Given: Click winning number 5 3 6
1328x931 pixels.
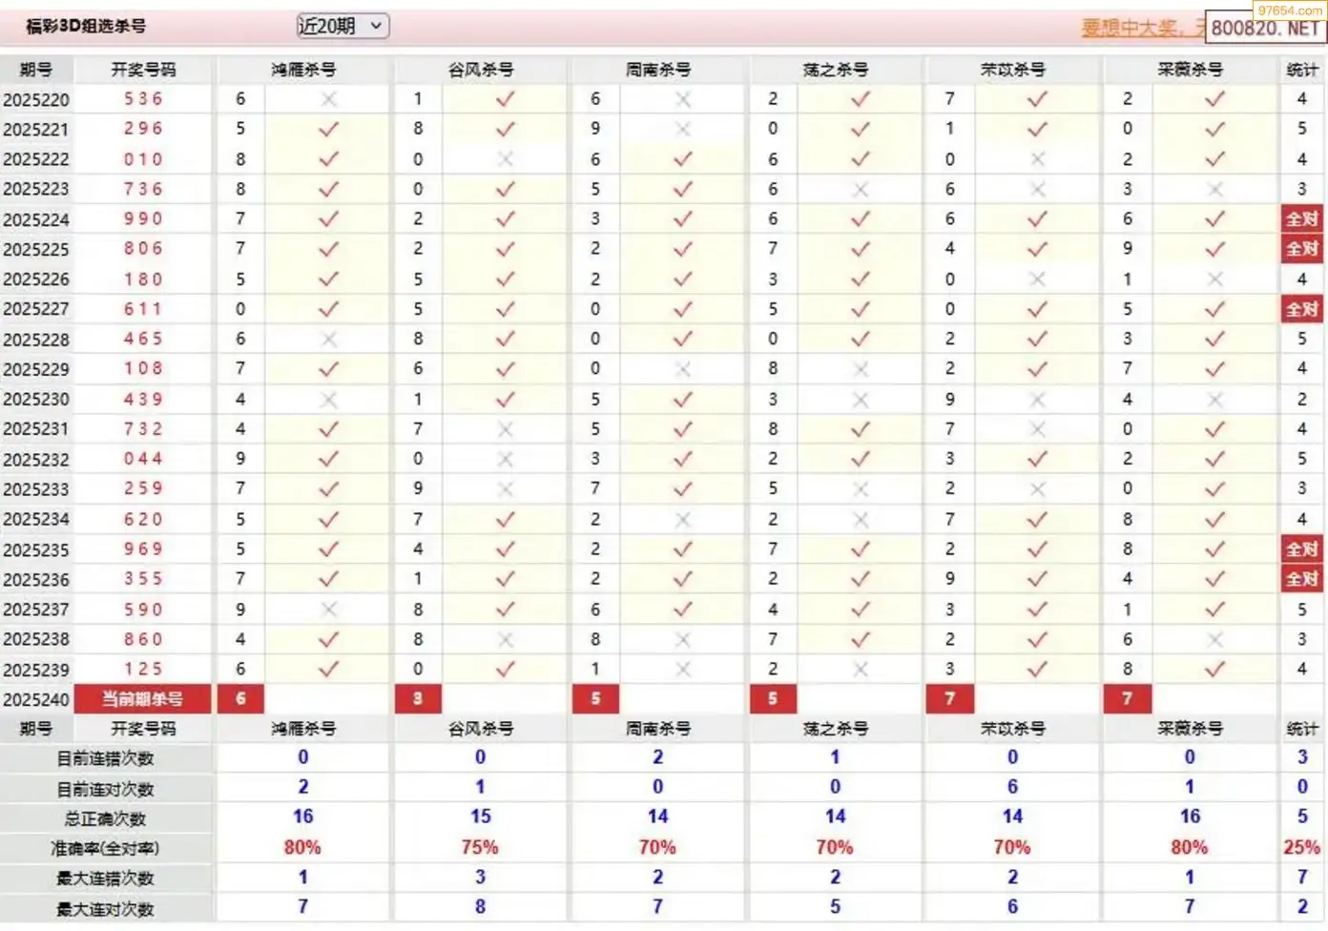Looking at the screenshot, I should pos(143,99).
